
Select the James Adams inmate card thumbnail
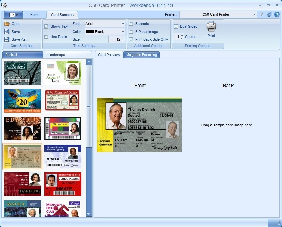click(63, 184)
